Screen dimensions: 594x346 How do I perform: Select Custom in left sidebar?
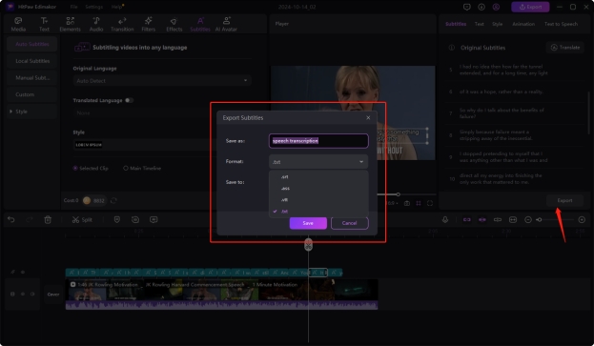[32, 94]
